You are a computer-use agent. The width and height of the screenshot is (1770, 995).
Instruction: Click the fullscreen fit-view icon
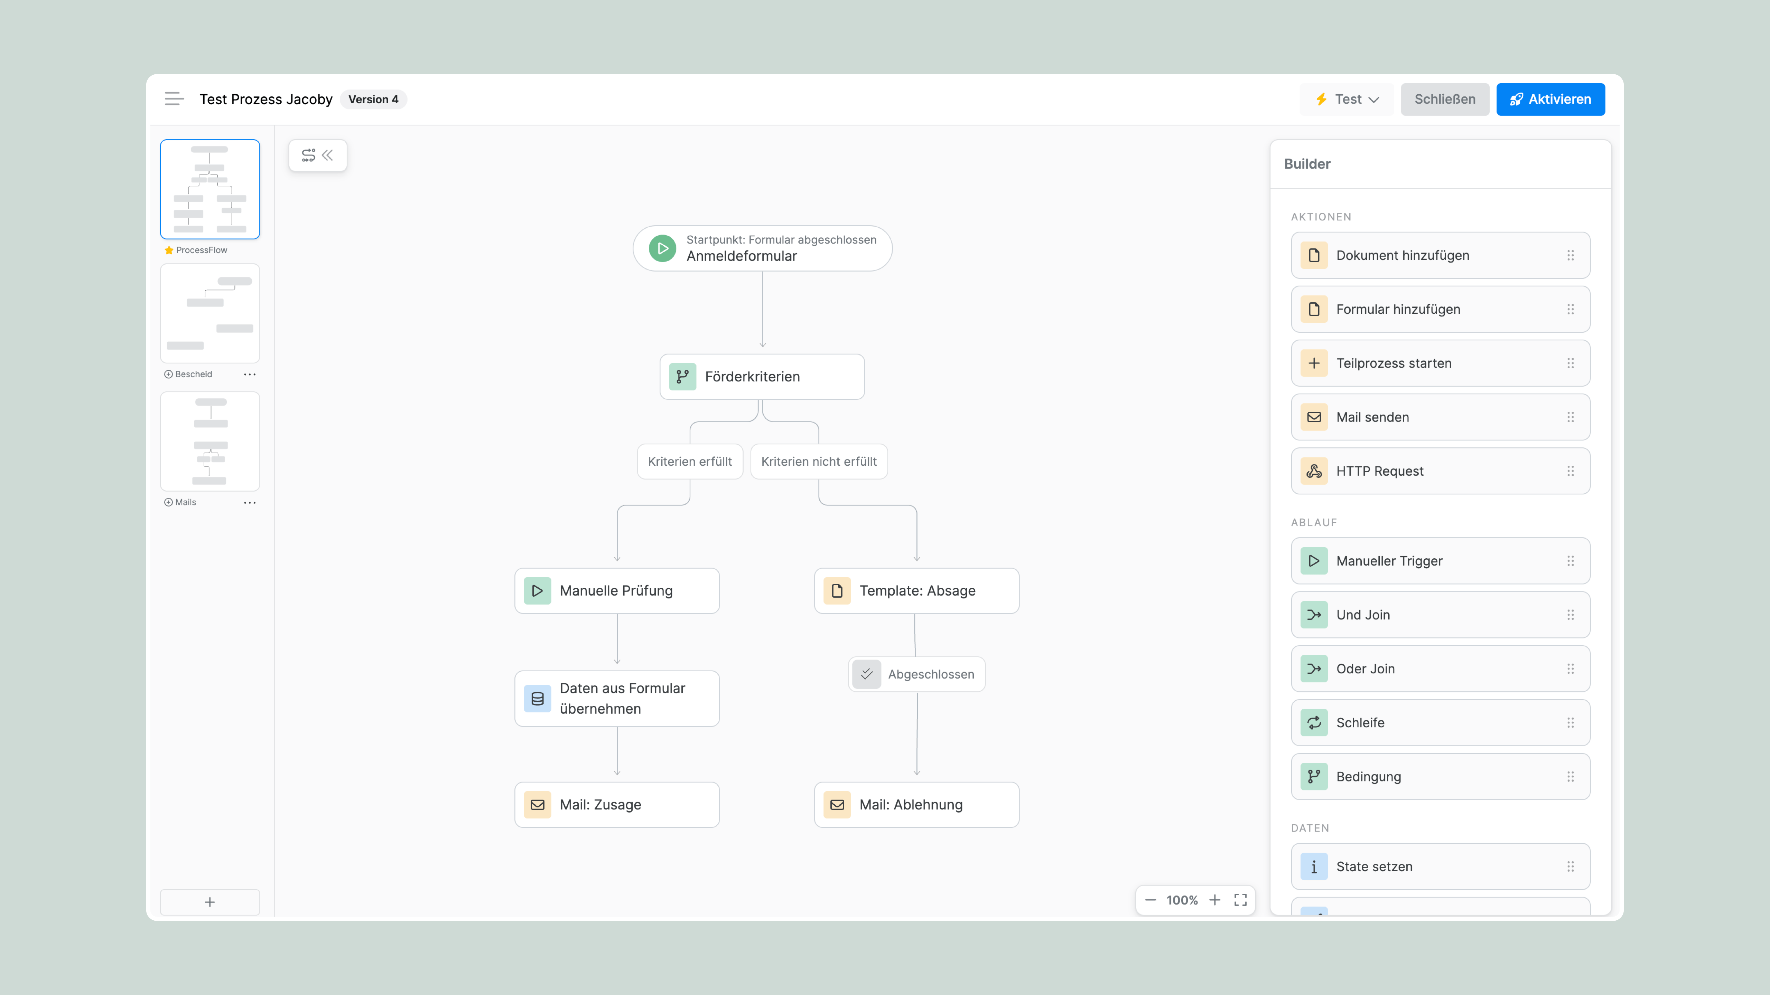coord(1240,900)
